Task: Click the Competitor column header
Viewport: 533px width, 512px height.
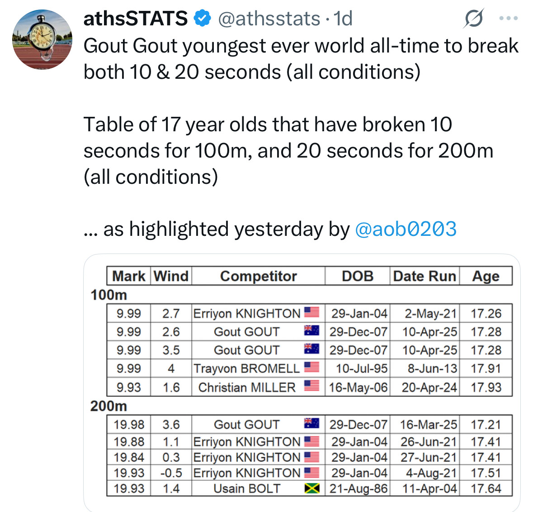Action: (258, 276)
